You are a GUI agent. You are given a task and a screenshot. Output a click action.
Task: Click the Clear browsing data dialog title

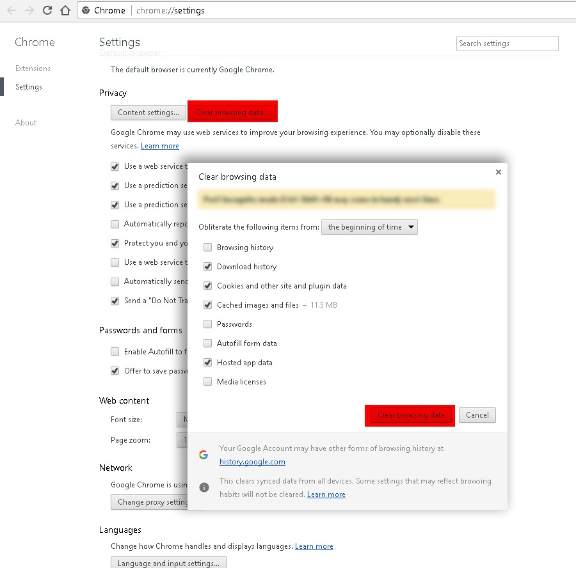click(237, 177)
